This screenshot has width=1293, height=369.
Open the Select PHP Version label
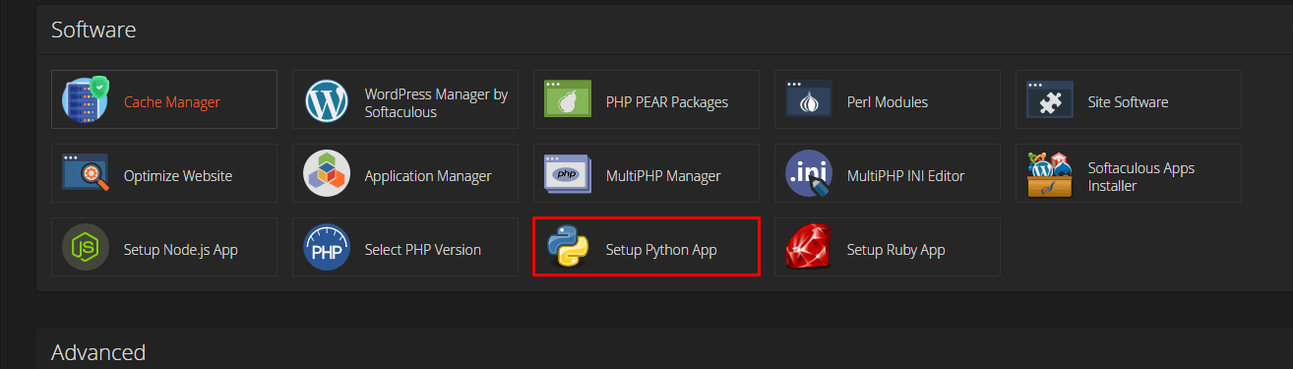click(x=423, y=250)
